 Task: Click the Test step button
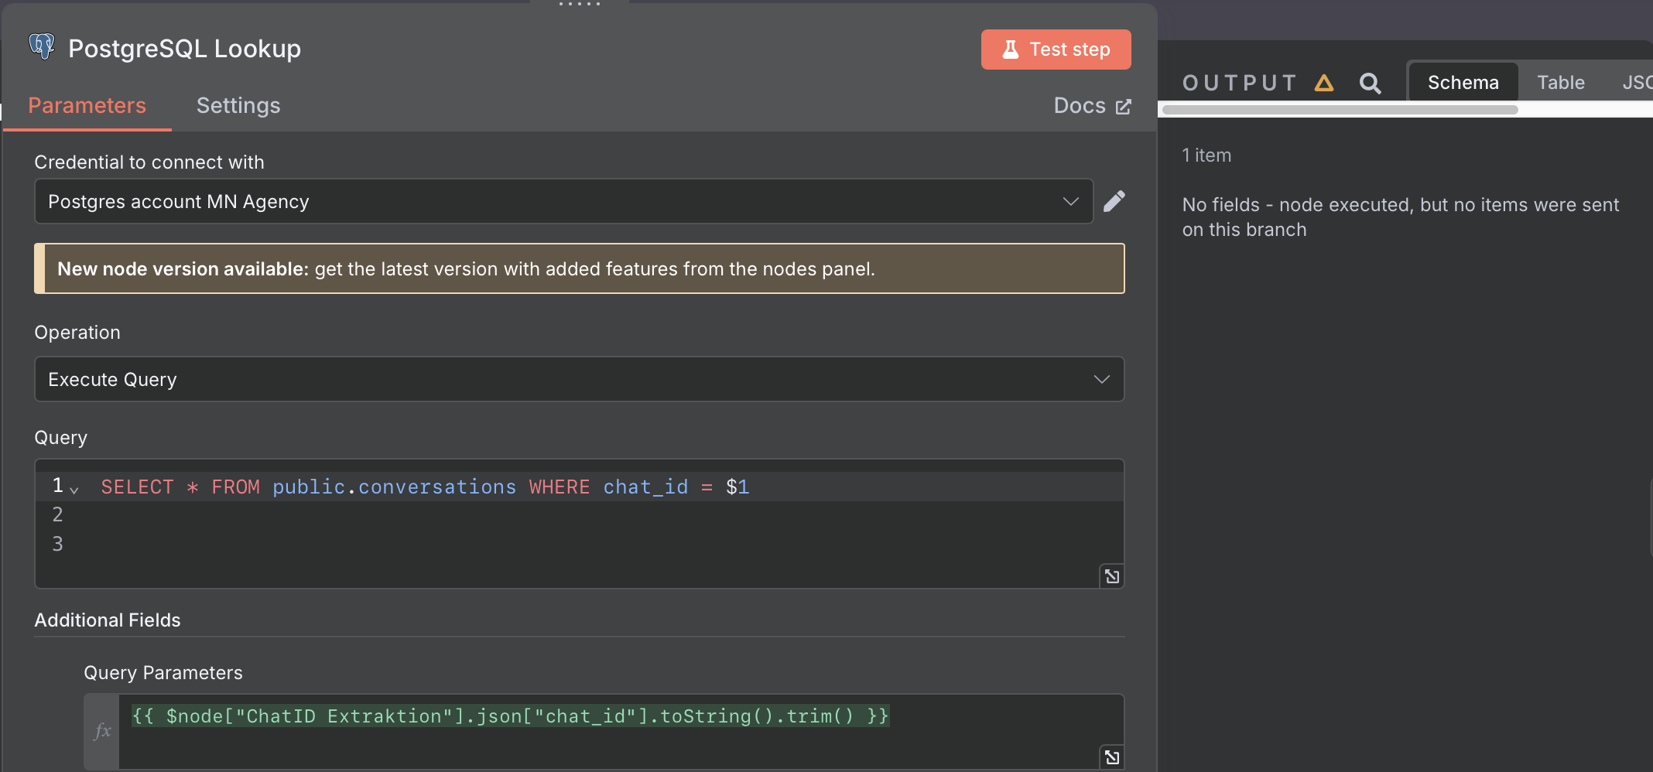click(x=1056, y=50)
